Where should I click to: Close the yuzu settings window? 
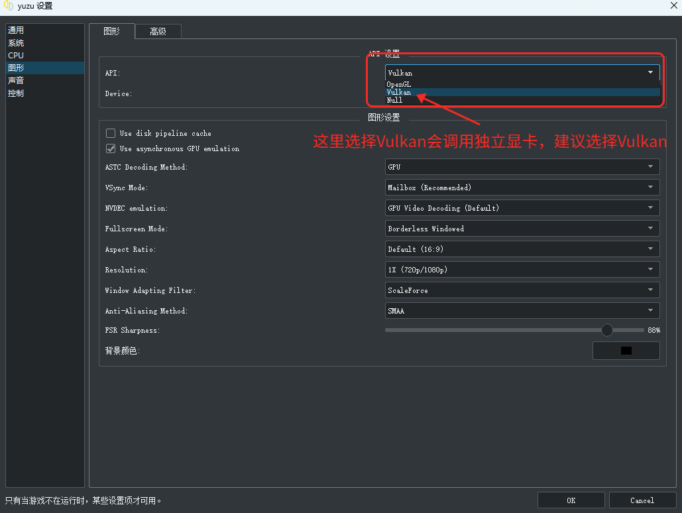pos(673,6)
